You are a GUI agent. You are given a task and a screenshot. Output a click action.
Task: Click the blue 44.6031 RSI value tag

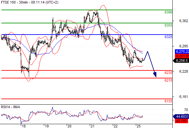(181, 116)
